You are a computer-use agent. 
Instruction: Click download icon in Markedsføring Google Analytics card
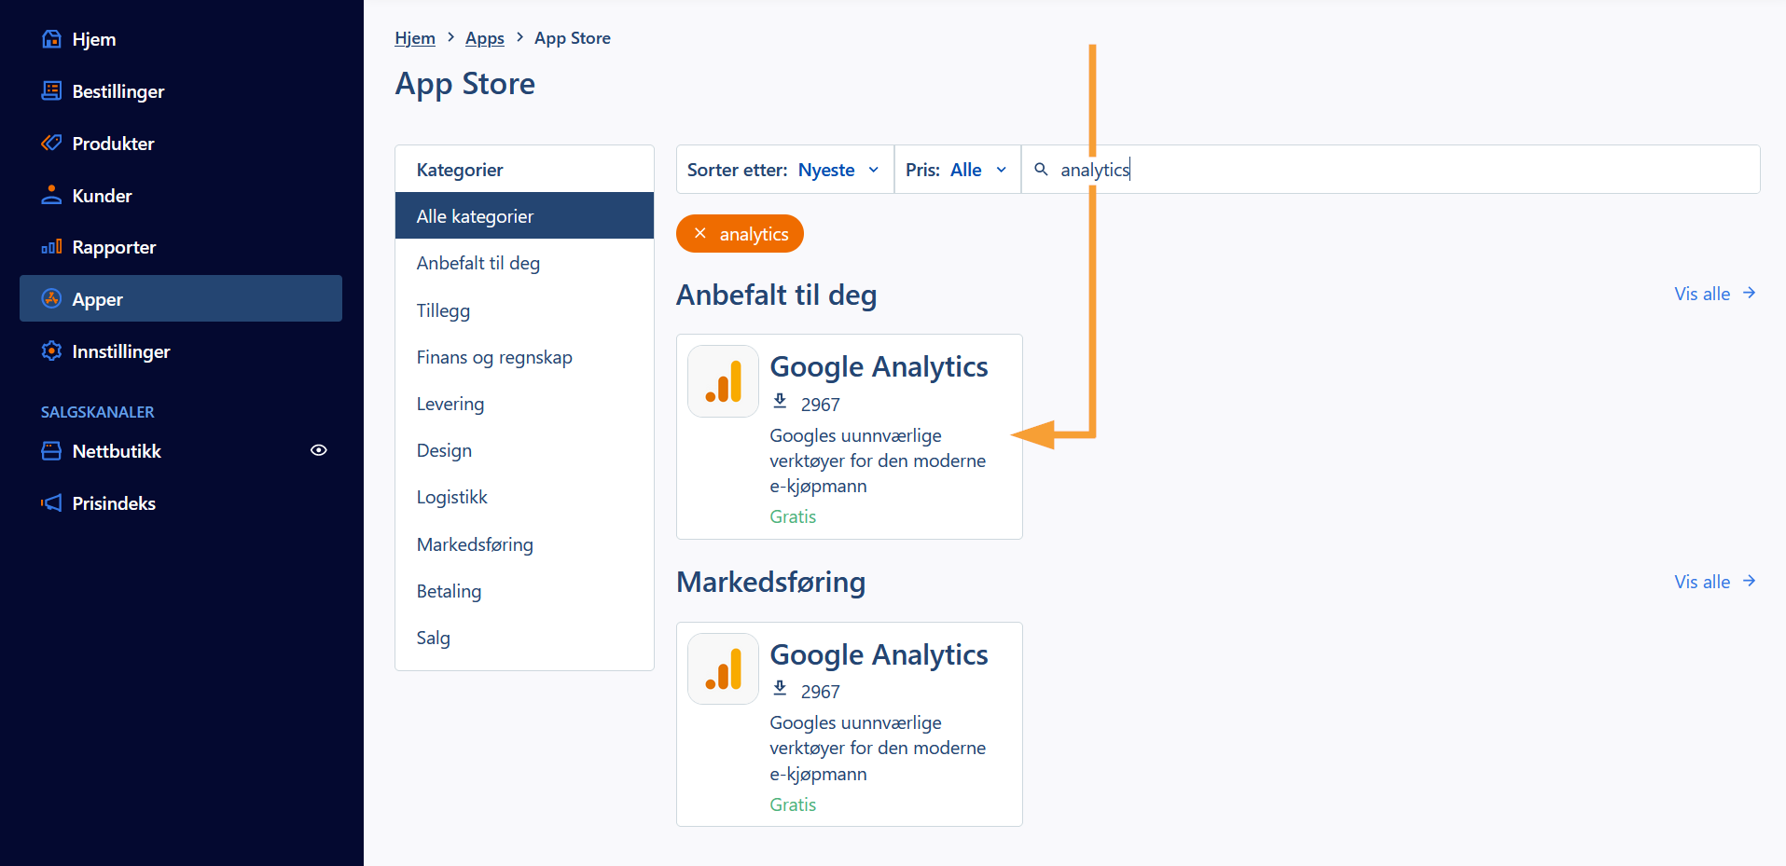coord(781,689)
